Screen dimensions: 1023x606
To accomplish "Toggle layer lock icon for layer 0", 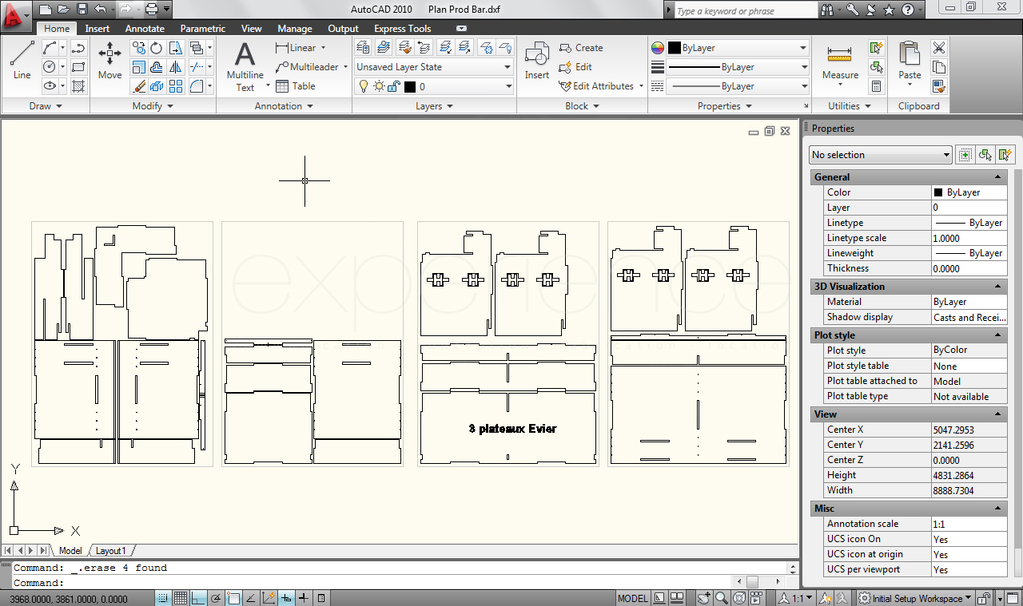I will point(393,86).
